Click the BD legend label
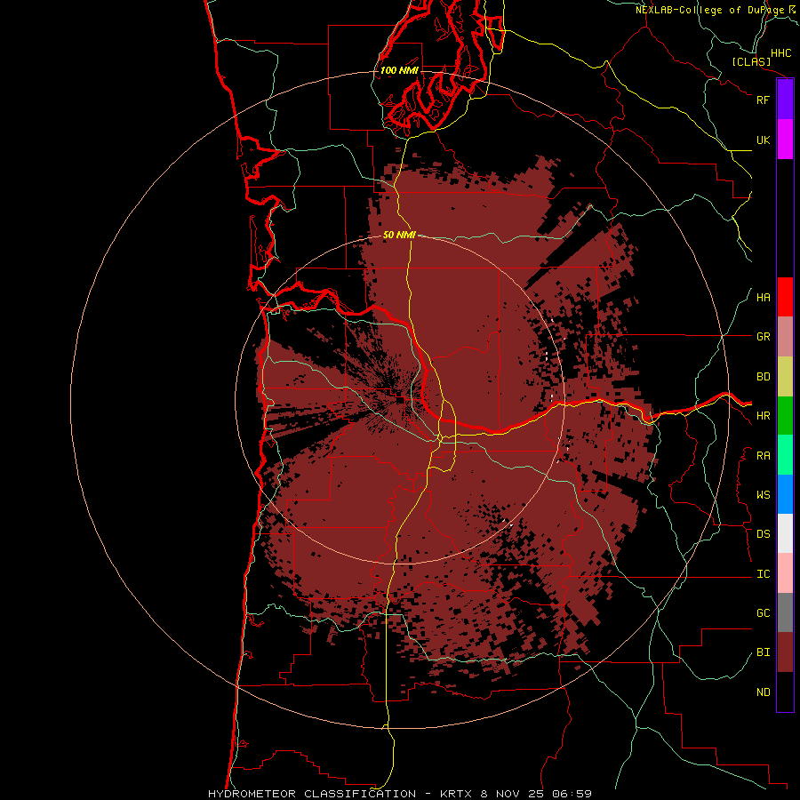Viewport: 800px width, 800px height. [763, 377]
